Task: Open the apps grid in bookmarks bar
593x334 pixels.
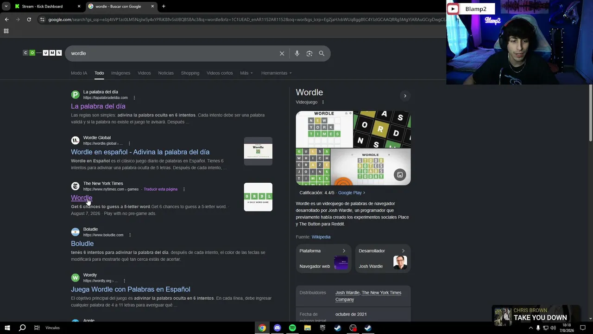Action: (x=6, y=31)
